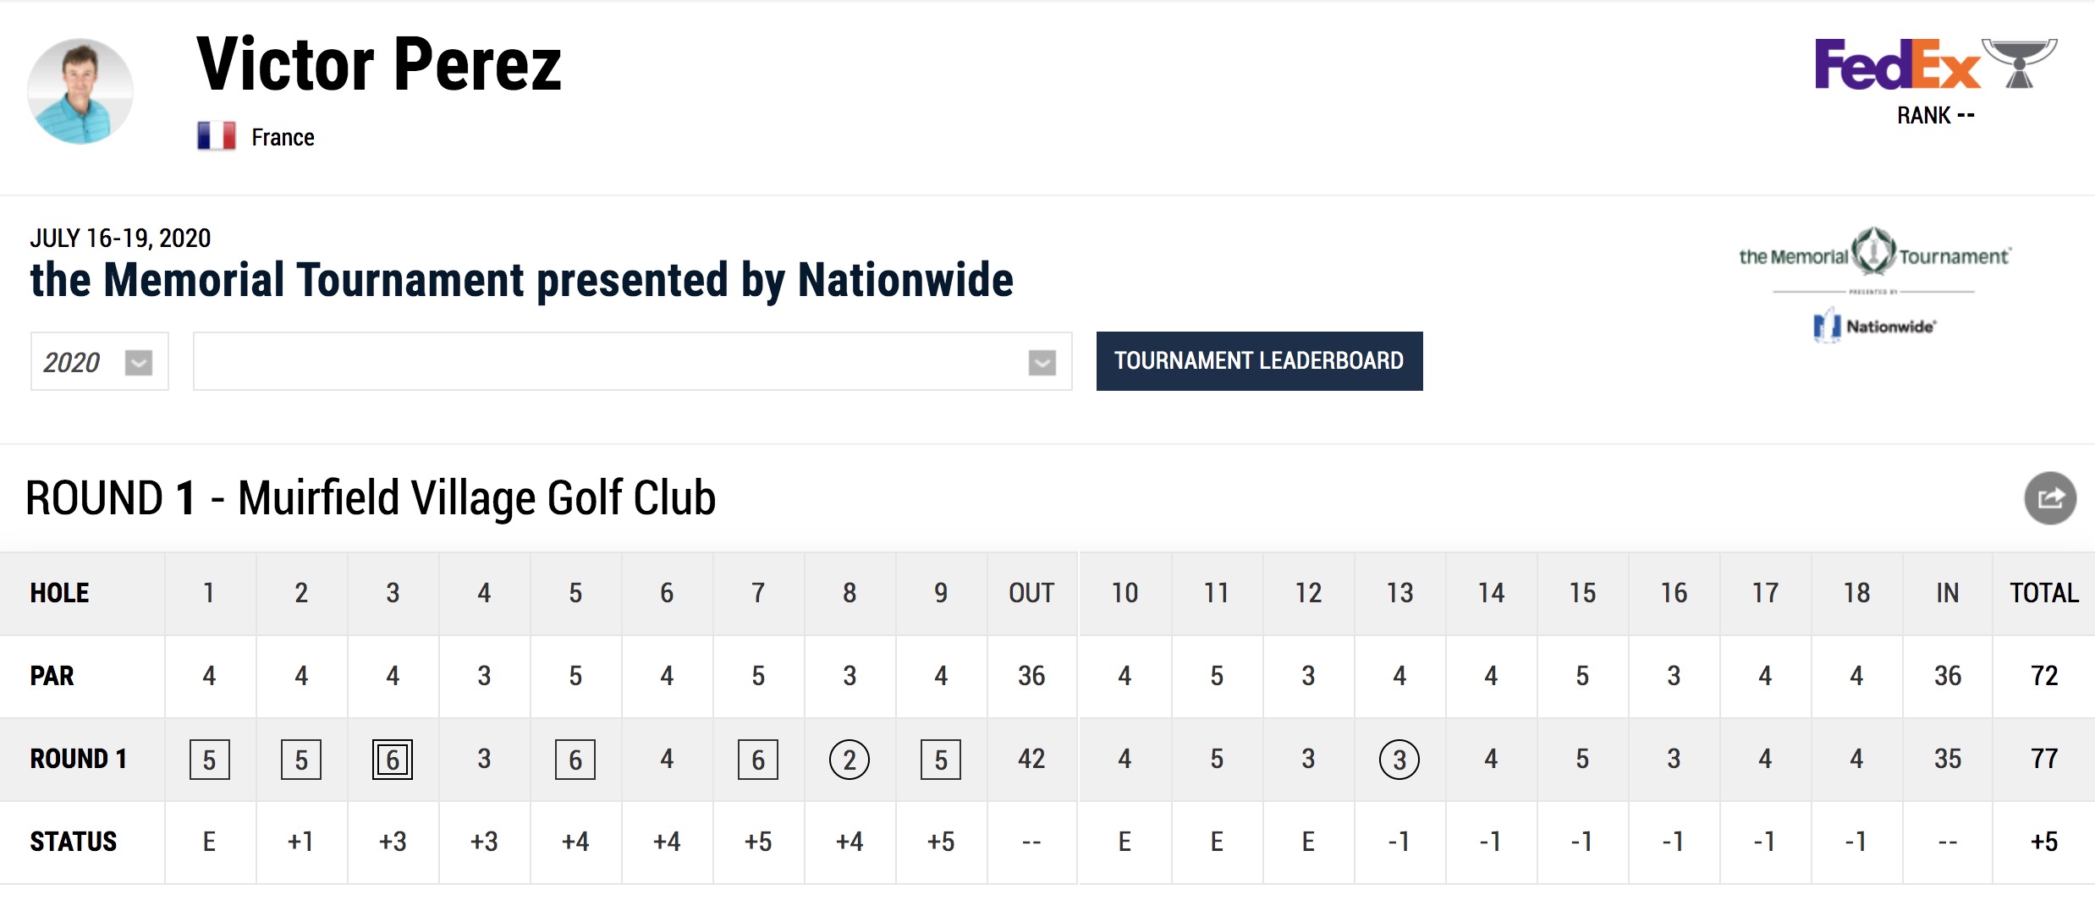Click the birdie 3 on hole 13
The height and width of the screenshot is (900, 2095).
click(1399, 760)
